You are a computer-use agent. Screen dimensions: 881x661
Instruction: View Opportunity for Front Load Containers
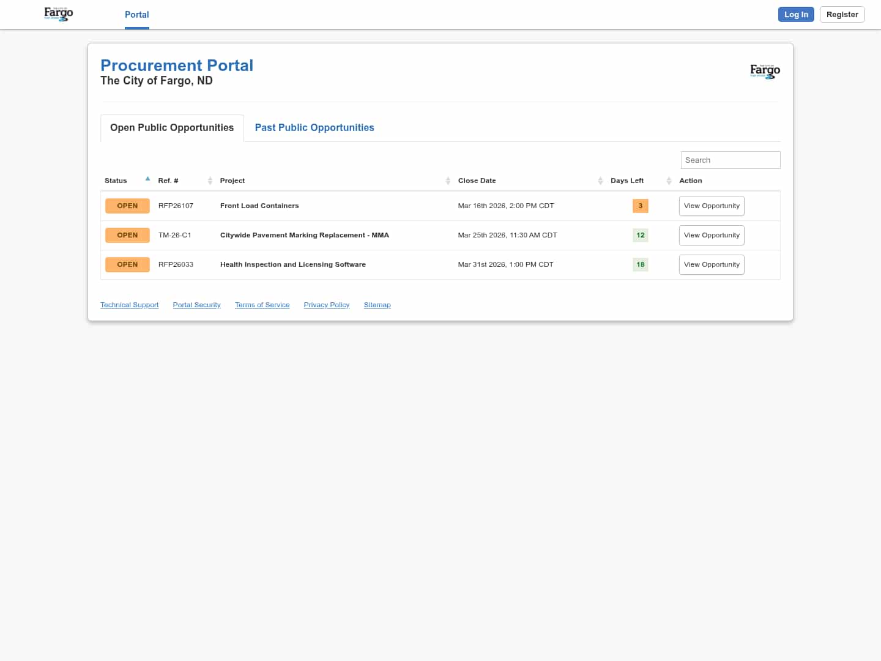point(712,206)
